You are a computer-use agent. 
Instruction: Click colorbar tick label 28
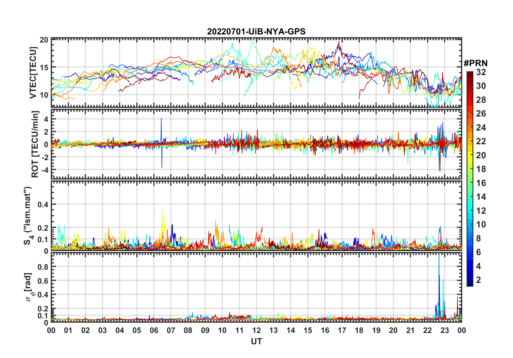481,100
